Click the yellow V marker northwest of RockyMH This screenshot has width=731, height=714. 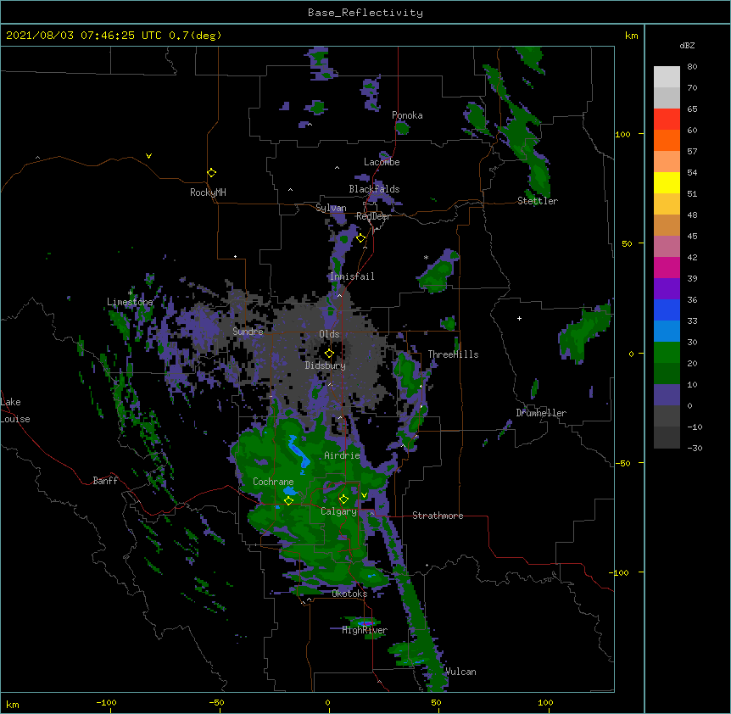(148, 156)
